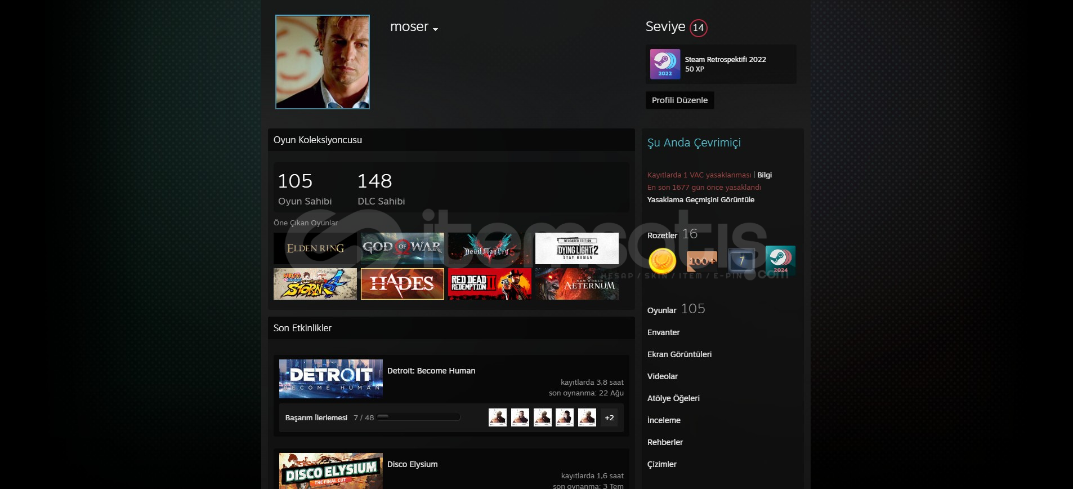Click the moser profile avatar picture
This screenshot has height=489, width=1073.
323,62
